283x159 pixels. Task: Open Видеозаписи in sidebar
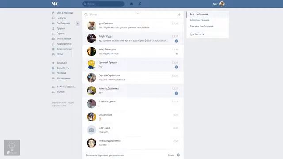click(64, 49)
